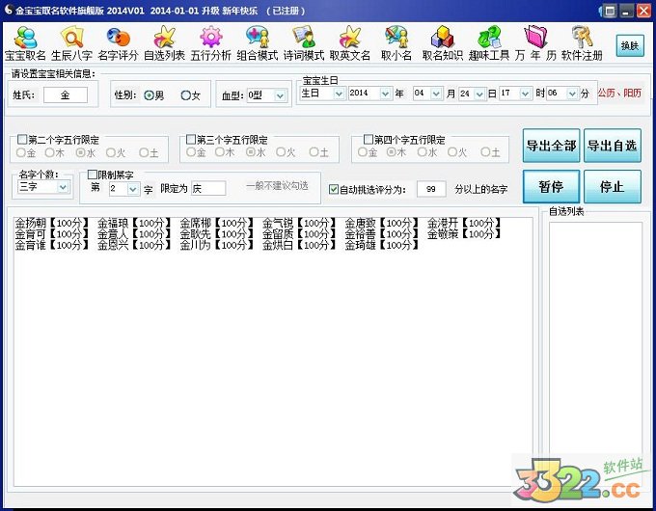Uncheck the 自动挑选评分为 checkbox

pos(334,189)
